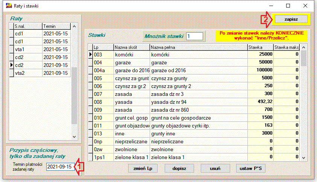The width and height of the screenshot is (317, 182).
Task: Click the usuń button
Action: [215, 168]
